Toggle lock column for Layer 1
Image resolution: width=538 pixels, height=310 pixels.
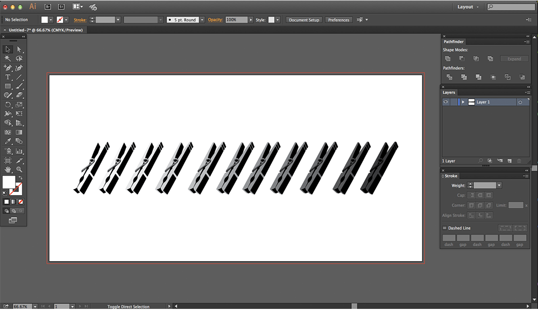click(x=454, y=102)
